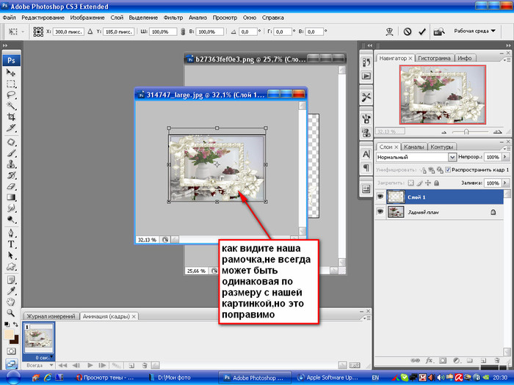Viewport: 514px width, 385px height.
Task: Select the History Brush tool
Action: pos(11,175)
